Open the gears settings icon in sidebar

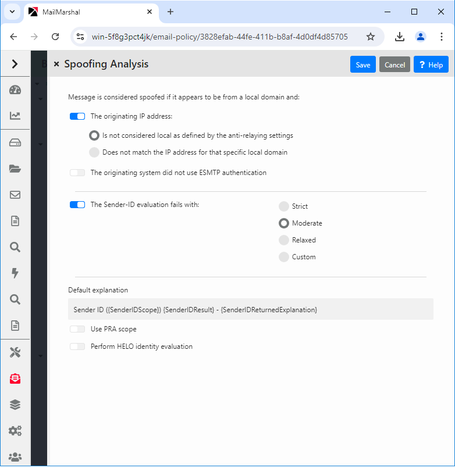[x=15, y=431]
